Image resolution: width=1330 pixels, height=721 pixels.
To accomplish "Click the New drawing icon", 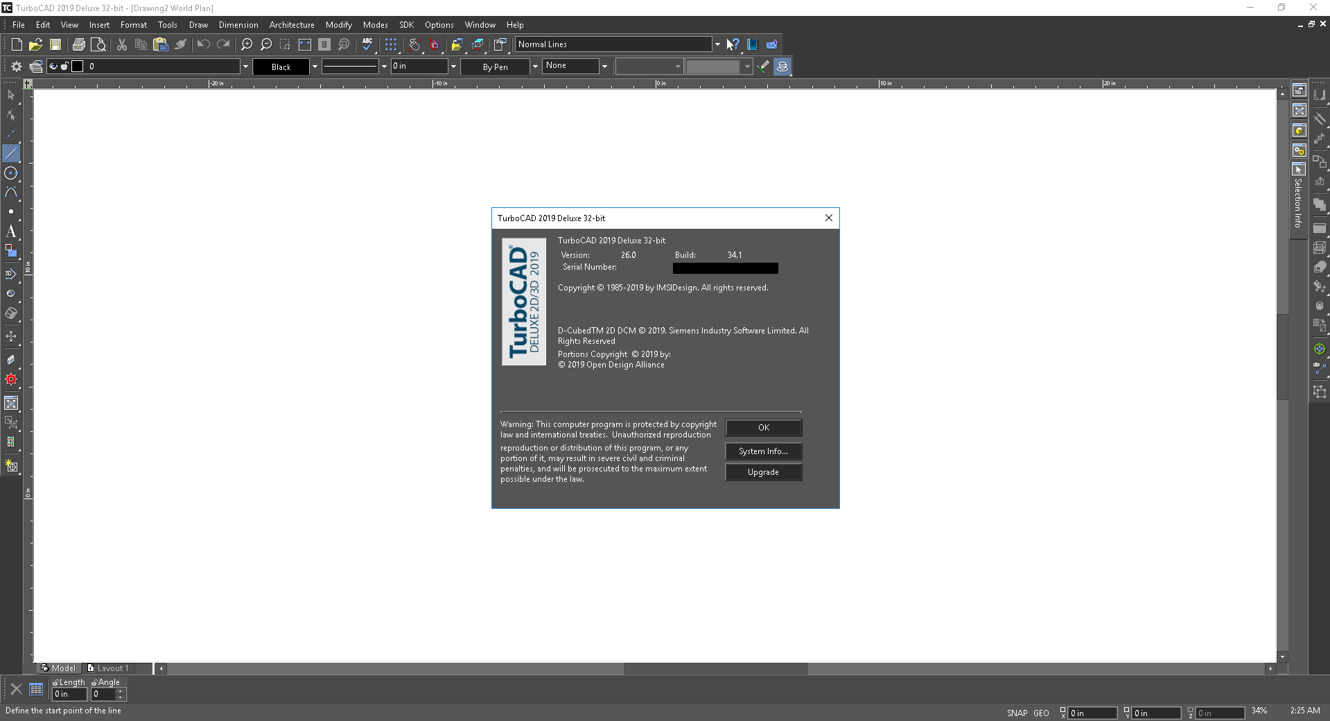I will click(x=17, y=44).
